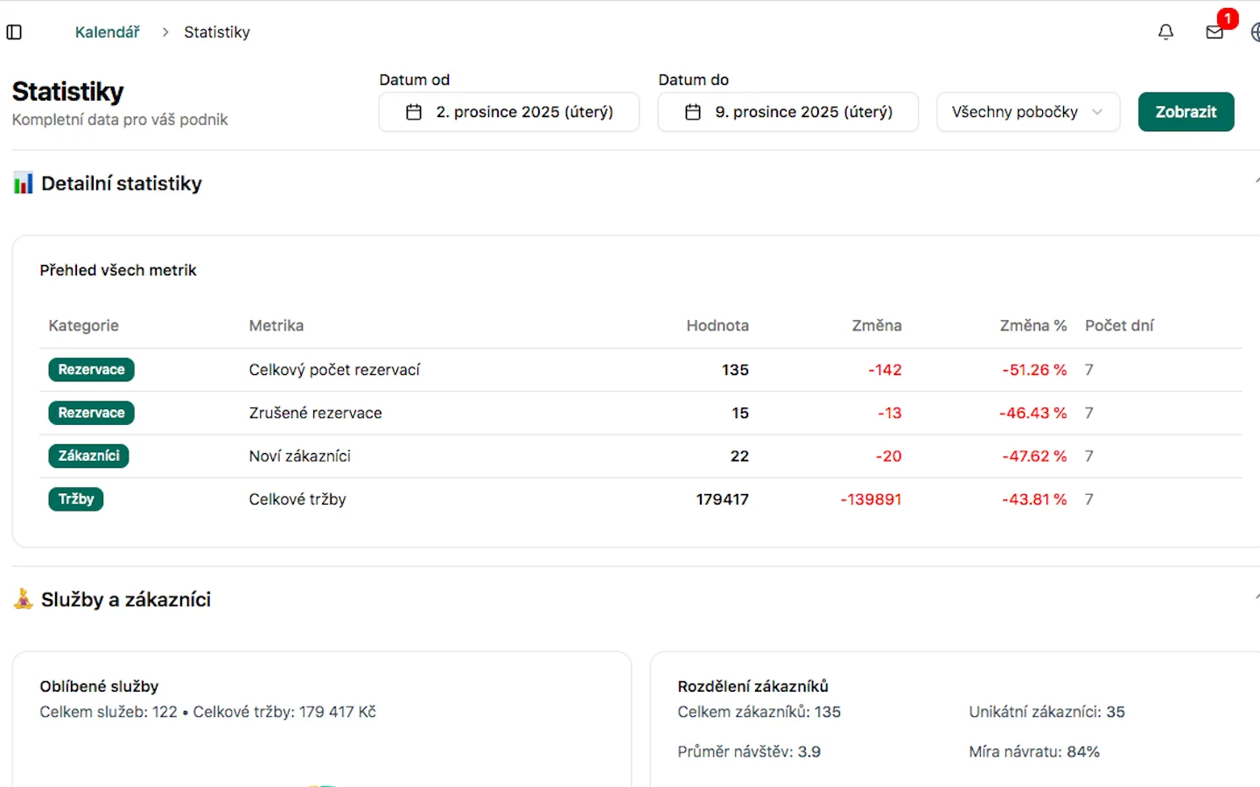
Task: Click the globe icon in top bar
Action: [1255, 32]
